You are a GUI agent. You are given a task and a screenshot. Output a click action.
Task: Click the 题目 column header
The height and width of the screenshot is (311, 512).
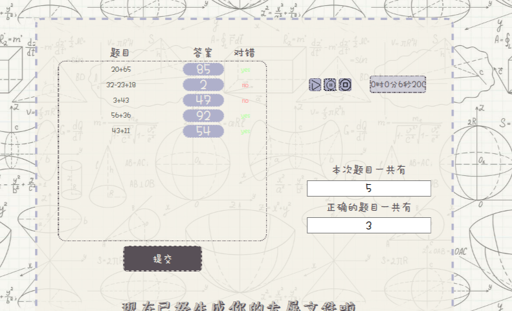coord(120,53)
